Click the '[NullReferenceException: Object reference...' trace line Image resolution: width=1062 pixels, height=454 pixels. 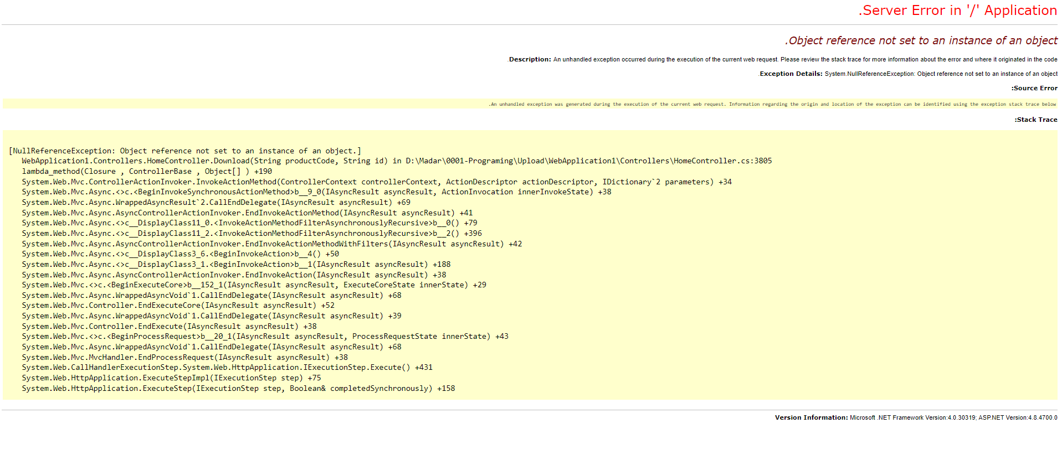(x=185, y=151)
